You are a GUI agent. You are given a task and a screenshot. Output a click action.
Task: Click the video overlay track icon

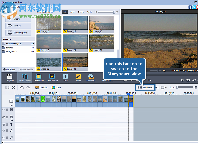[x=12, y=117]
